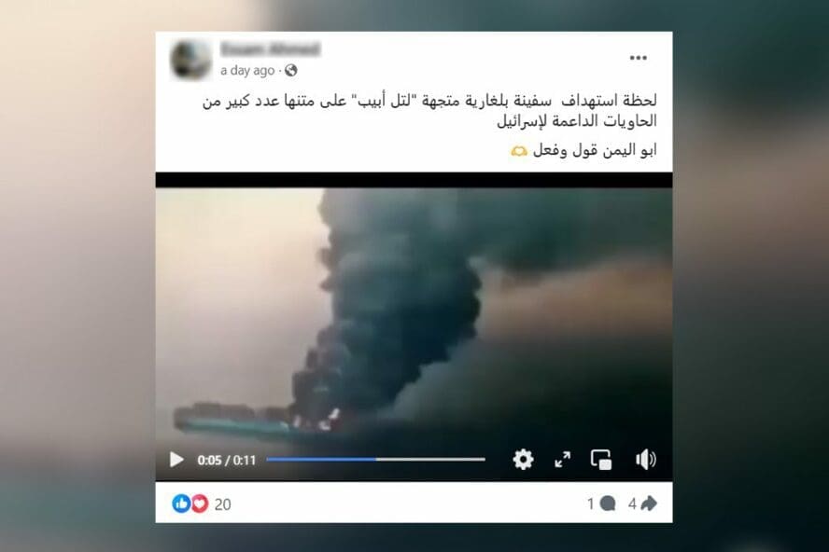Screen dimensions: 829x552
Task: Click the burning ship video frame
Action: [414, 317]
